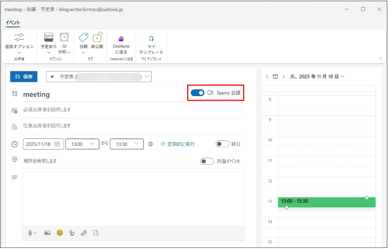Image resolution: width=388 pixels, height=249 pixels.
Task: Open the 分類 category menu
Action: pos(83,46)
